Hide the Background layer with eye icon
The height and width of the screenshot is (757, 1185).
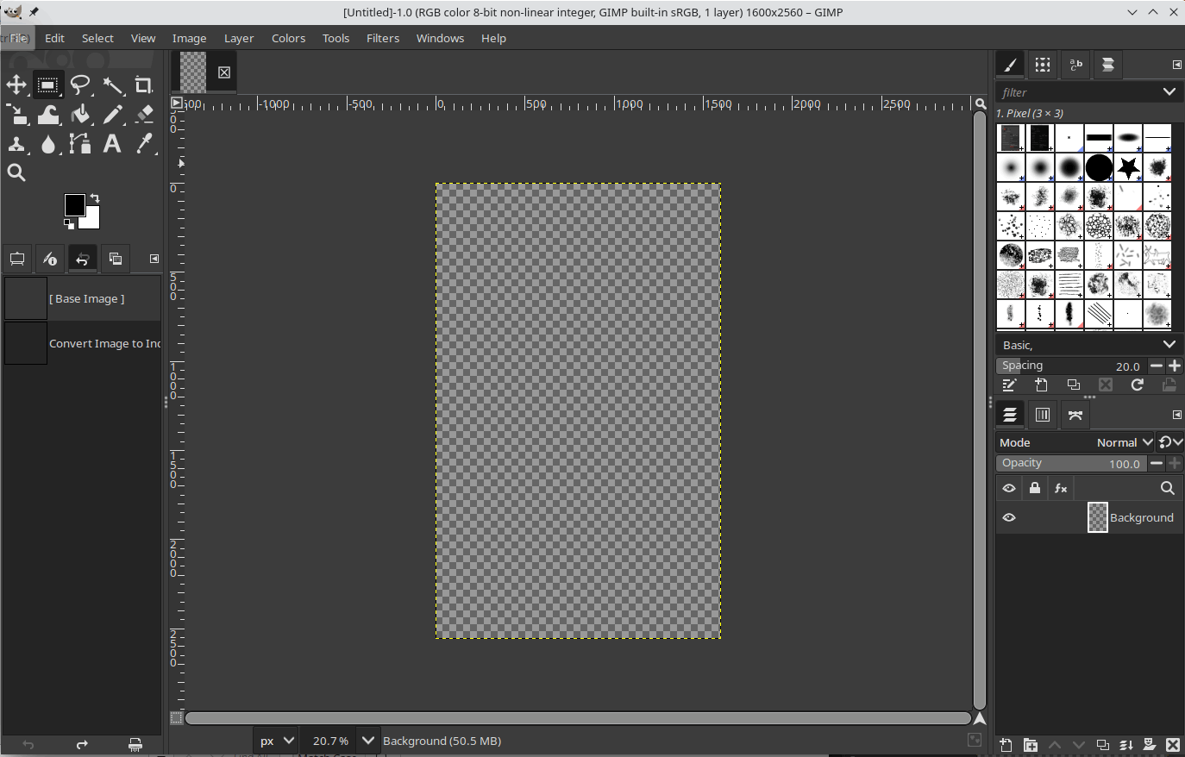click(1009, 517)
